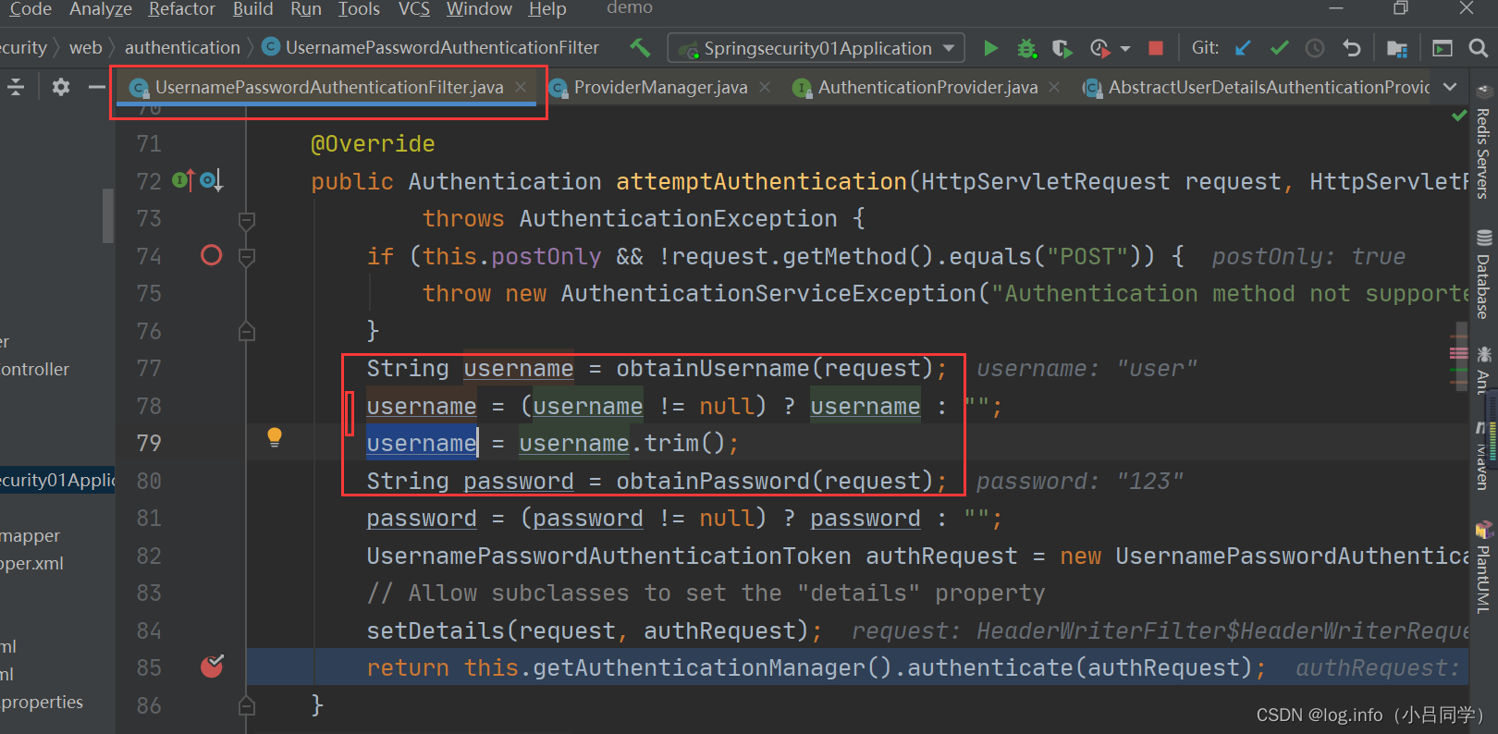Rollback changes with undo arrow icon
1498x734 pixels.
click(x=1351, y=48)
